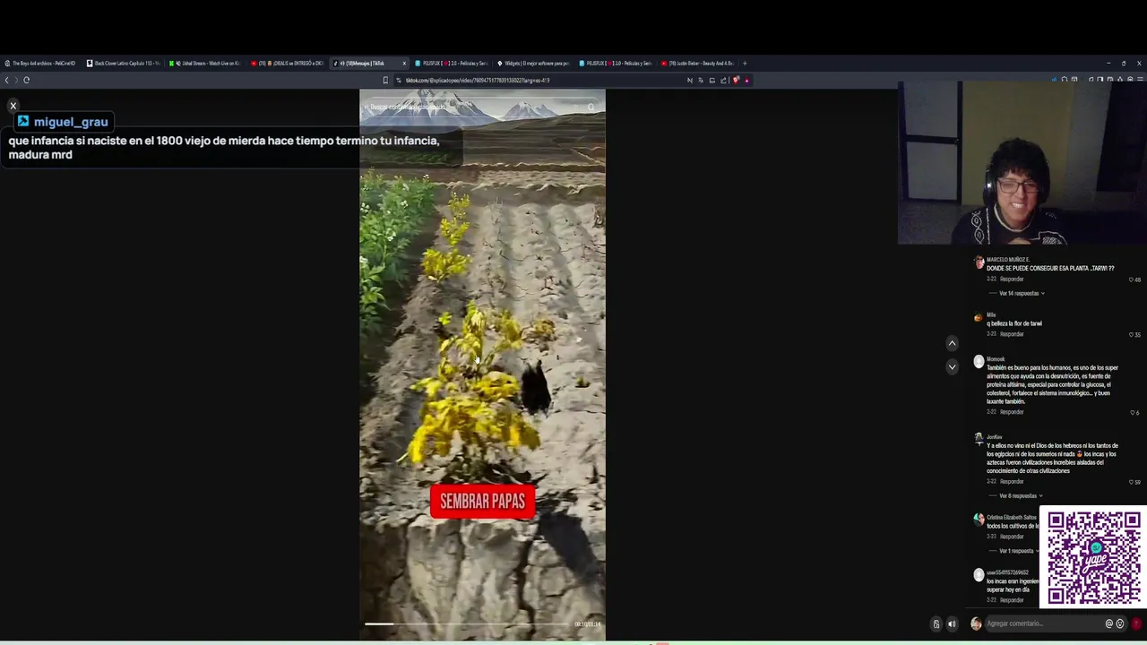
Task: Expand Ver 14 respuestas under Marcelo's comment
Action: (1020, 293)
